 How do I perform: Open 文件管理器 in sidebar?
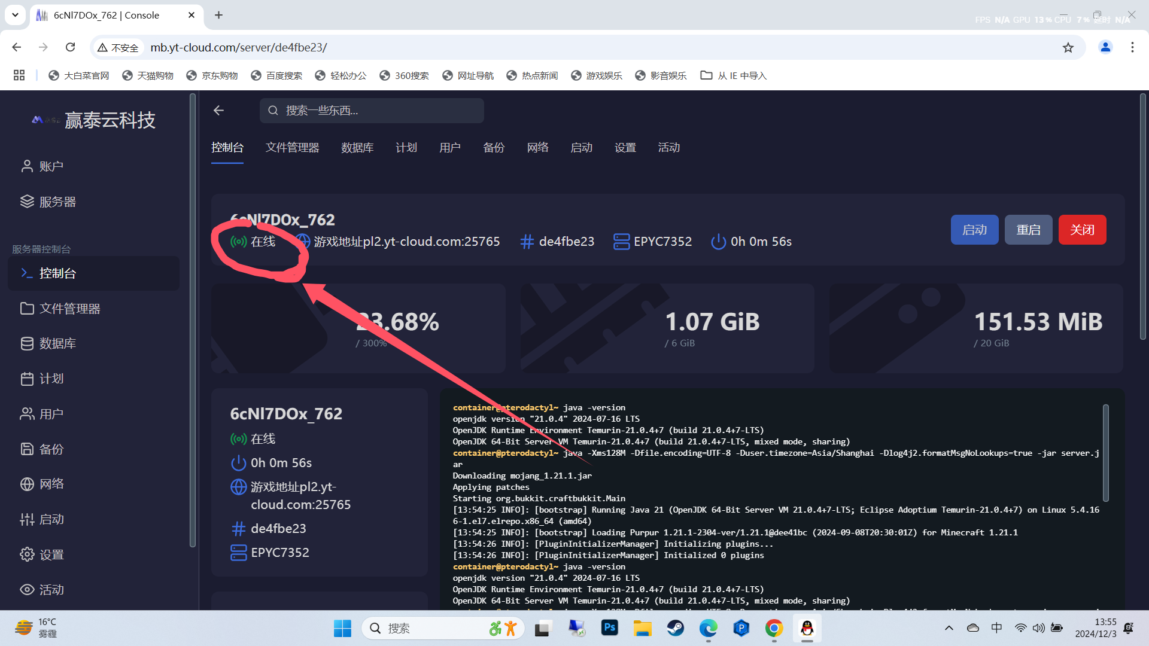pos(60,309)
